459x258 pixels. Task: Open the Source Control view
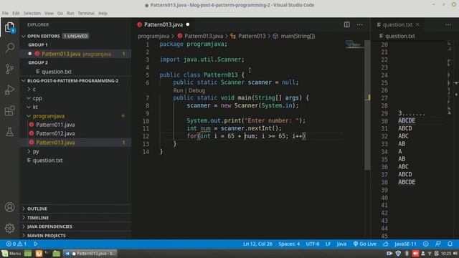point(9,69)
